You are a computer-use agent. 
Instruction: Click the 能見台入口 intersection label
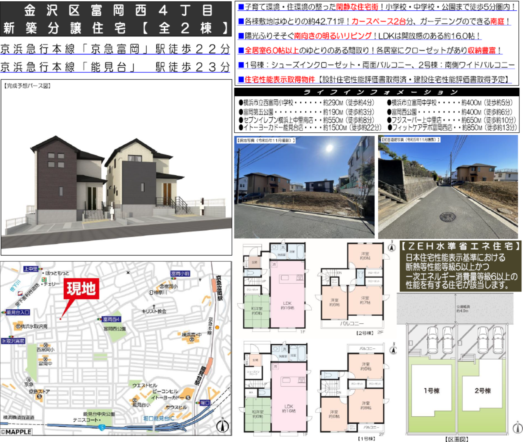coord(17,312)
